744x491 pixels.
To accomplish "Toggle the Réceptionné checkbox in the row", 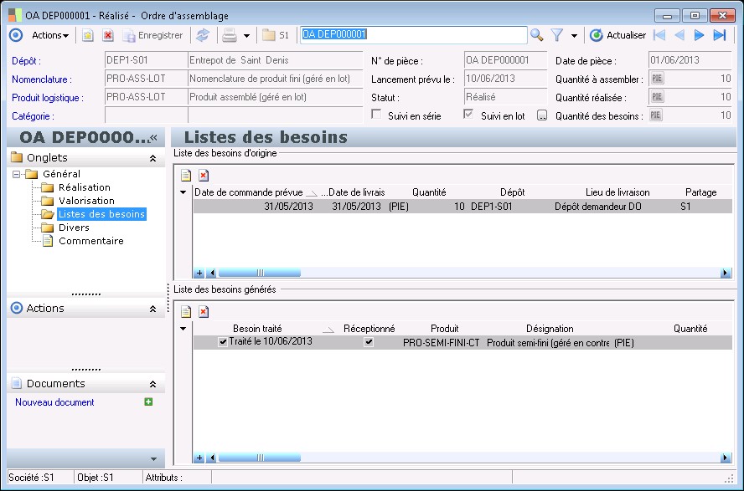I will click(x=369, y=342).
